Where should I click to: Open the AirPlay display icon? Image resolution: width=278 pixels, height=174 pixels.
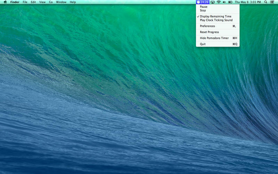213,2
